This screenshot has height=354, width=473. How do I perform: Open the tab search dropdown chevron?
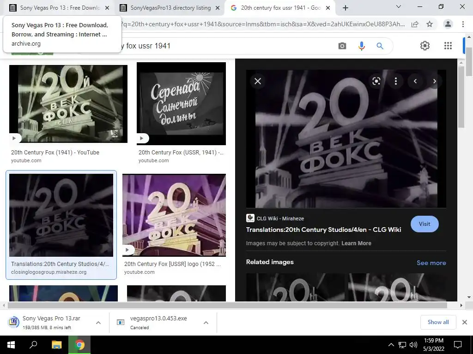[x=399, y=6]
